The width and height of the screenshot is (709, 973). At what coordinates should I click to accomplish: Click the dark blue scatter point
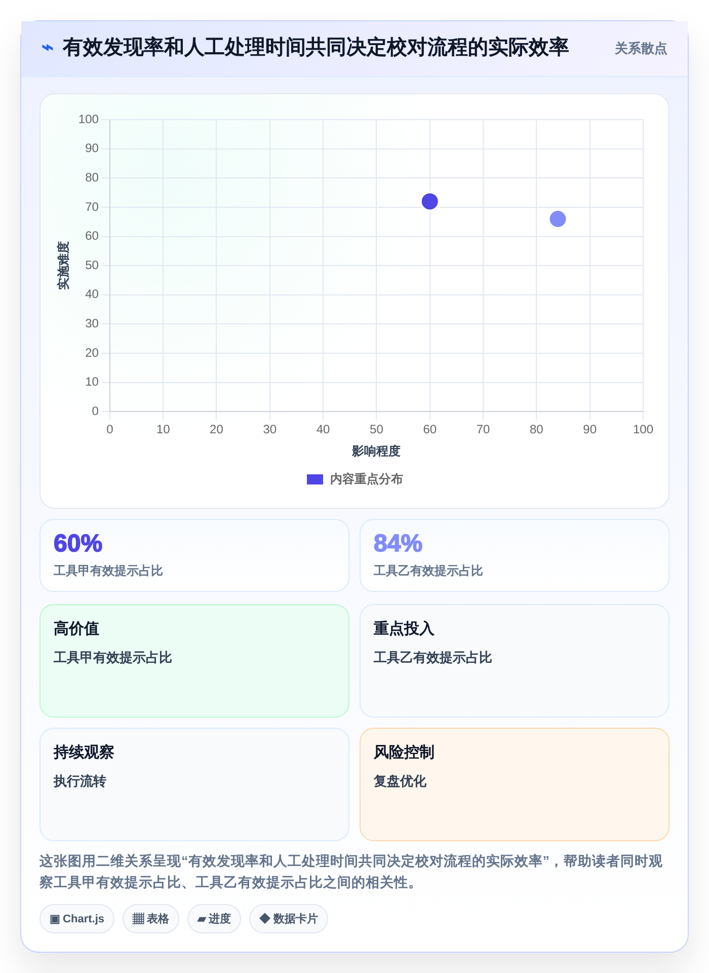coord(429,201)
